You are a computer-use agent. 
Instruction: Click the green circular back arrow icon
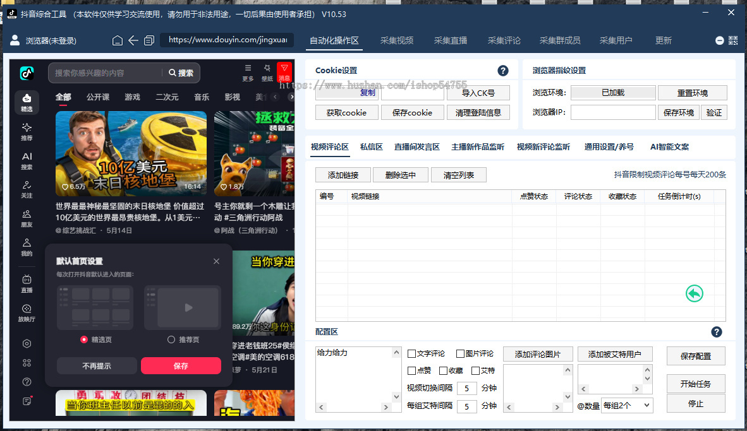click(694, 293)
